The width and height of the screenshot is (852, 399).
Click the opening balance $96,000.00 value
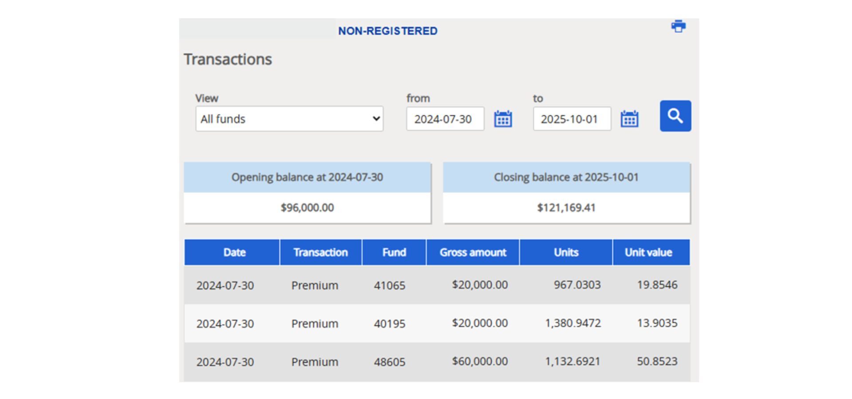pos(307,207)
